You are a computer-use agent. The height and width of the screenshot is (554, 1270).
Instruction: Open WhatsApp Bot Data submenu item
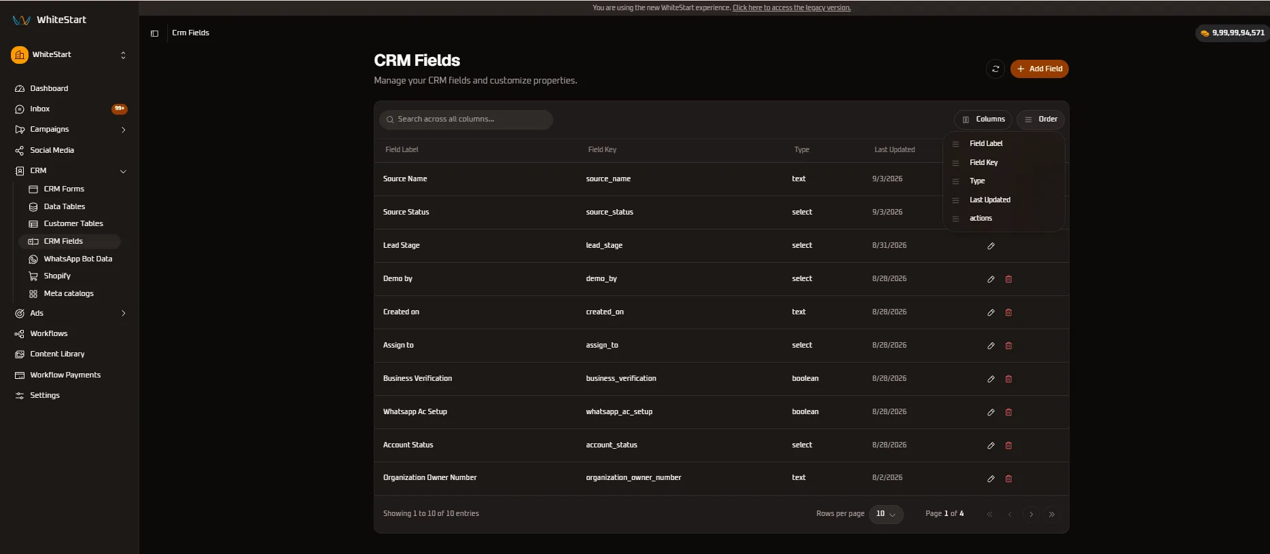78,259
